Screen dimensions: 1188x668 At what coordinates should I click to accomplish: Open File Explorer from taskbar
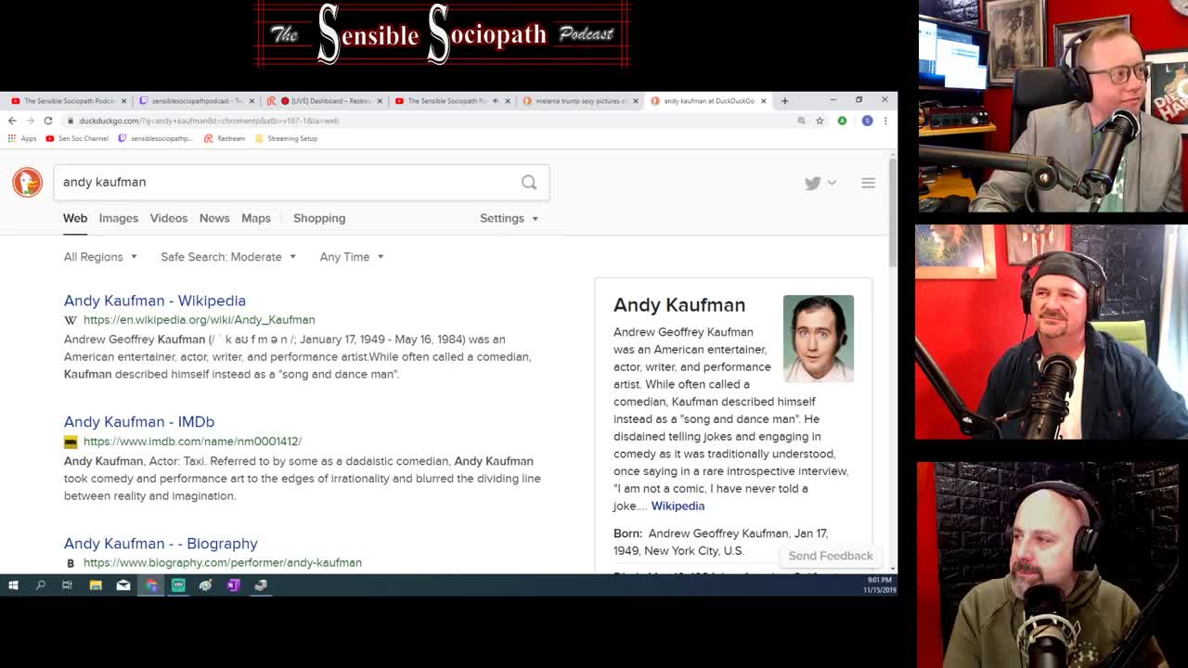click(96, 585)
